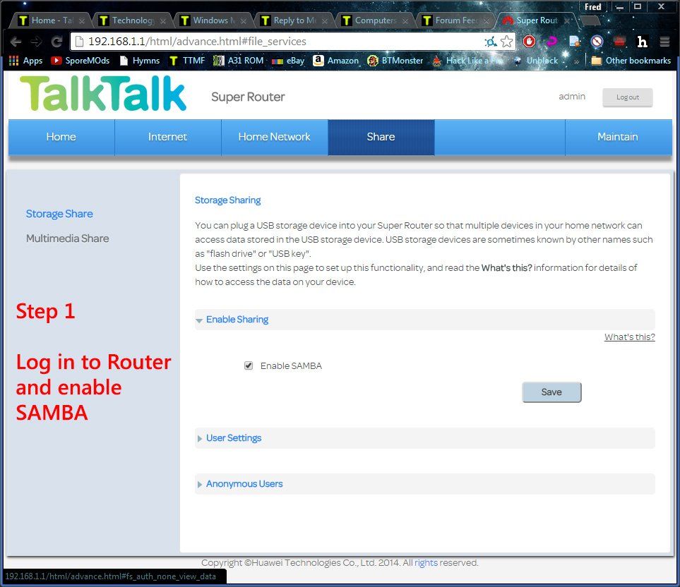
Task: Open the Home Network navigation tab
Action: [275, 137]
